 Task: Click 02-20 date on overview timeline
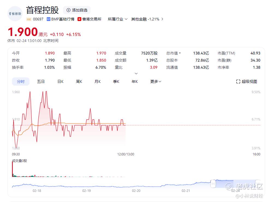click(x=136, y=191)
